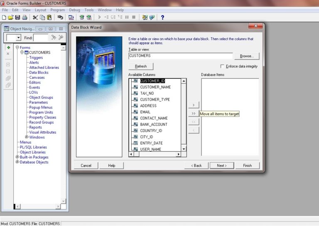Click the Collapse icon in navigator sidebar
Screen dimensions: 319x226
[8, 71]
